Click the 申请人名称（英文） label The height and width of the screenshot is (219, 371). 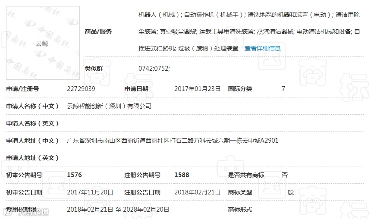[32, 123]
